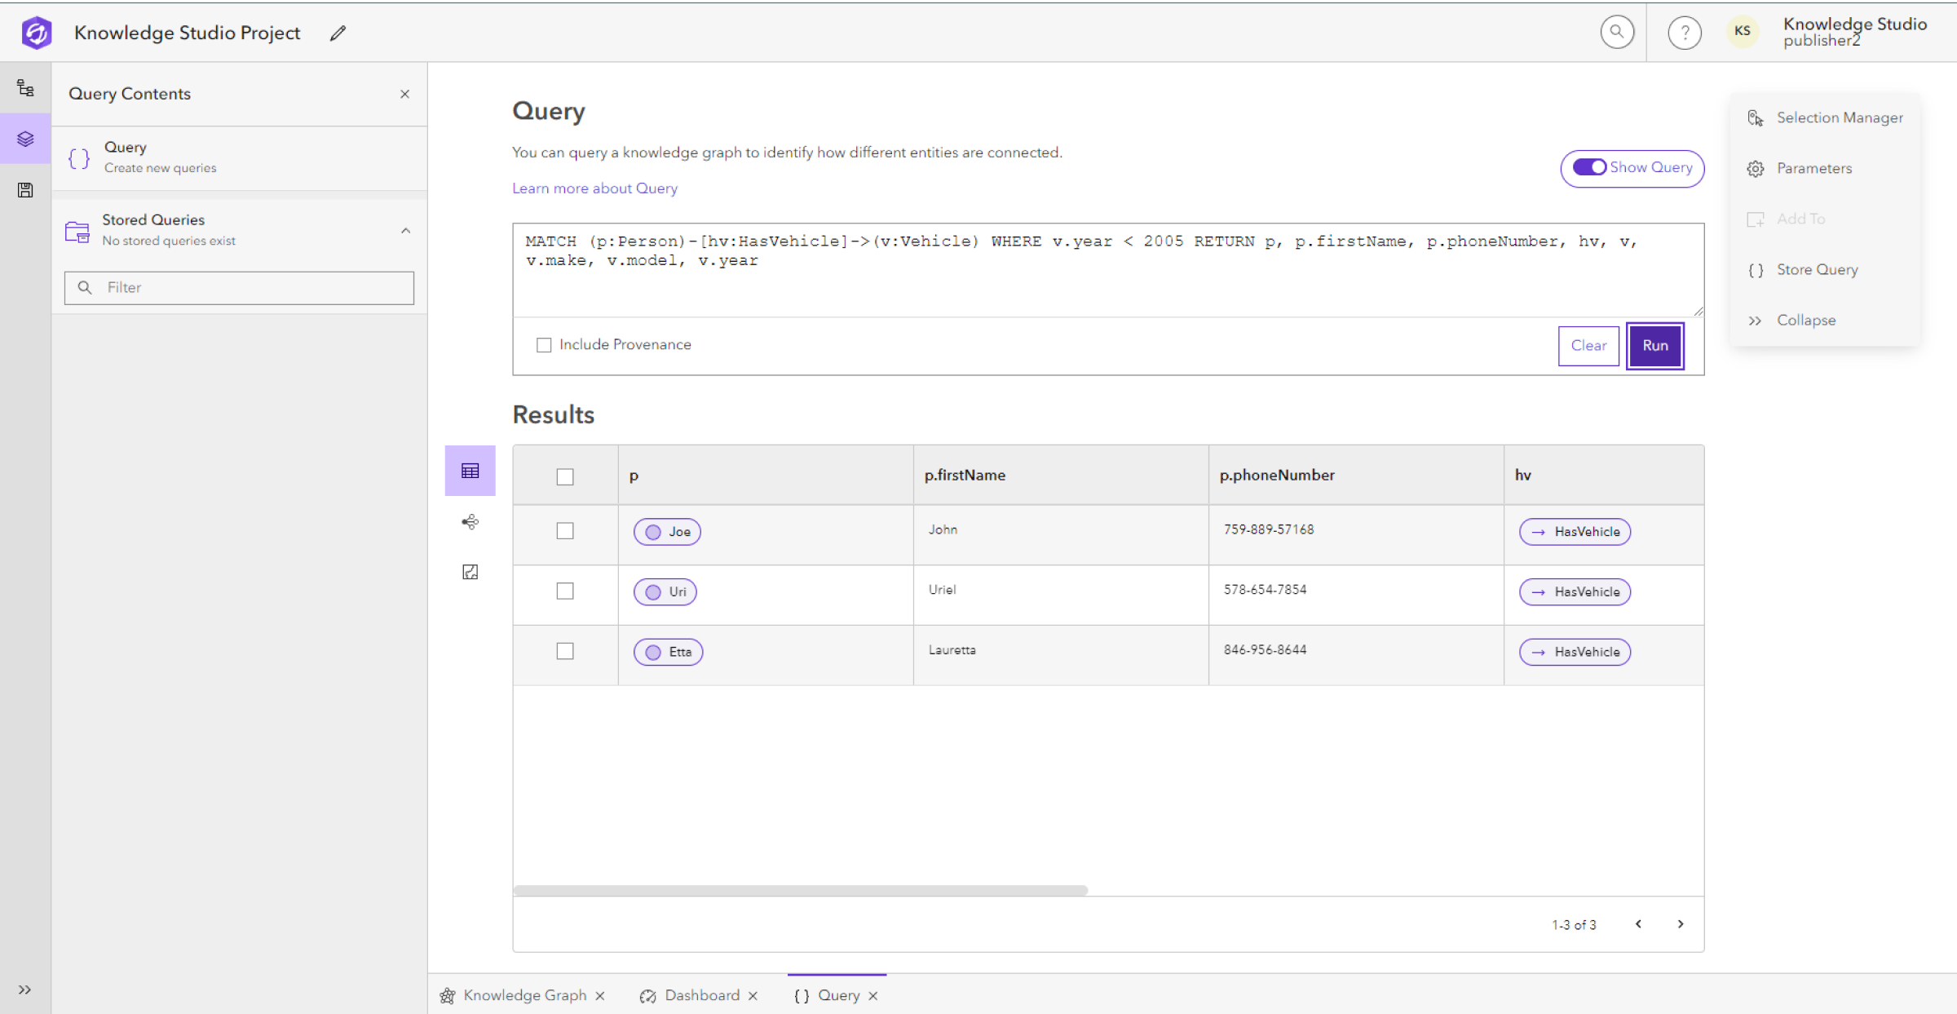The height and width of the screenshot is (1014, 1957).
Task: Click the table/spreadsheet view icon
Action: (470, 470)
